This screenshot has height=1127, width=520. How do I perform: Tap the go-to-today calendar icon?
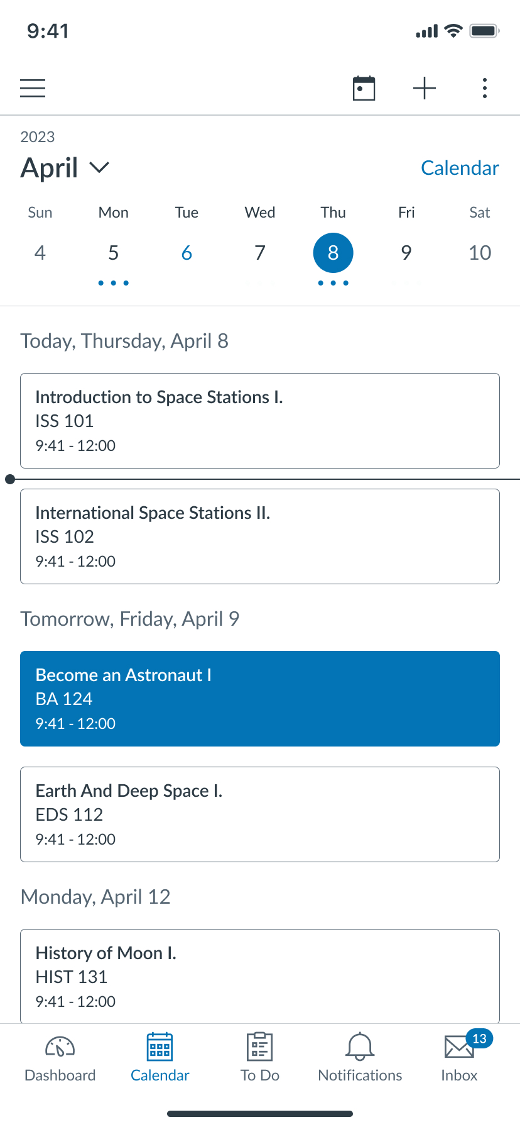(x=364, y=88)
